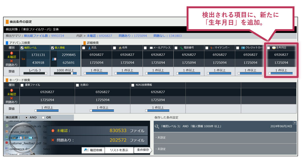The width and height of the screenshot is (303, 162).
Task: Click the 2024年06月24日 date text
Action: [x=281, y=126]
